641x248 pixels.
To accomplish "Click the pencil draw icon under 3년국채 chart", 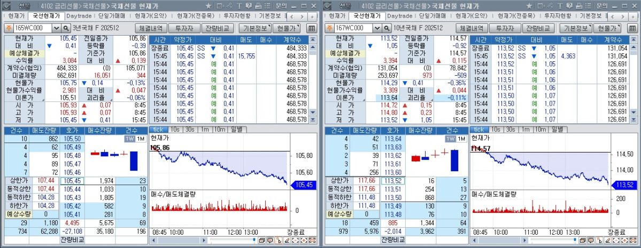I will 287,240.
